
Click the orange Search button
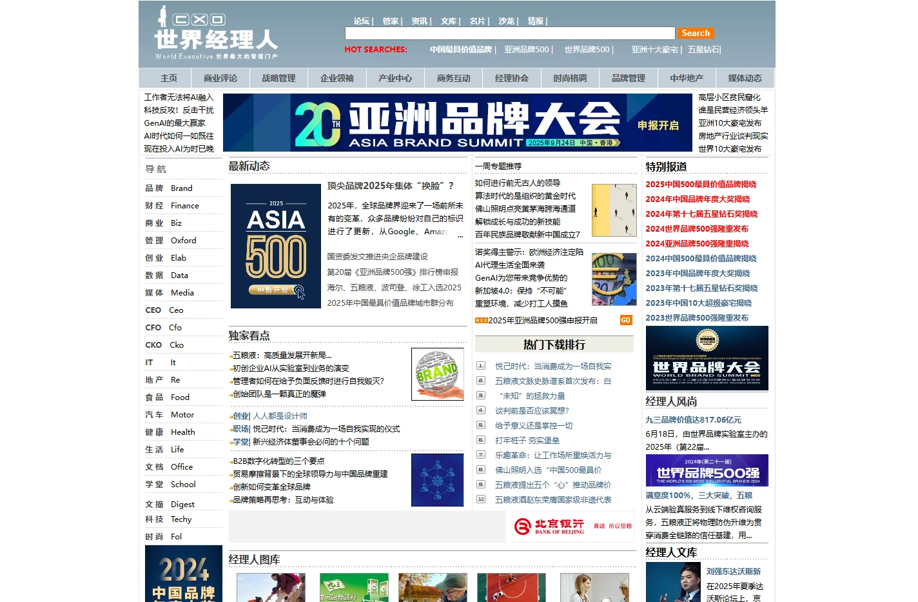696,33
